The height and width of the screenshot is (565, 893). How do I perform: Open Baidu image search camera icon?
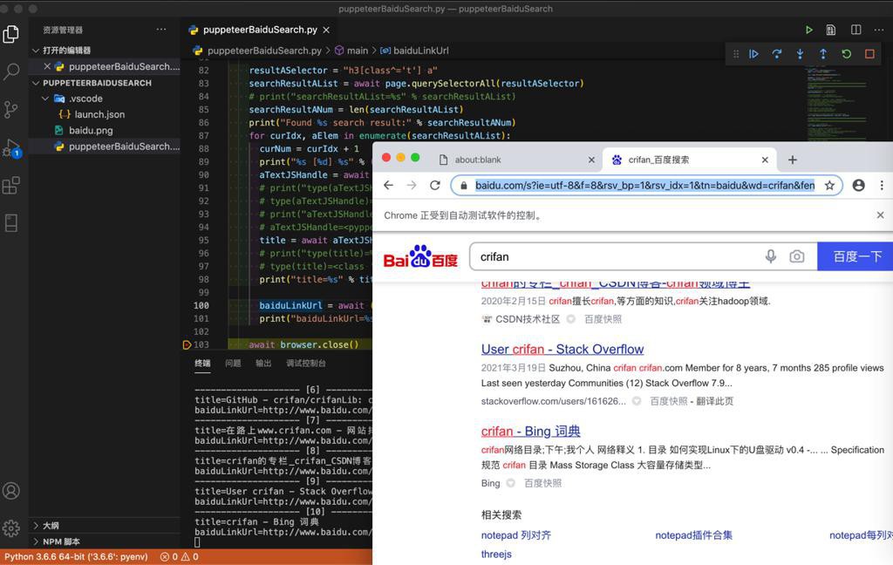797,256
